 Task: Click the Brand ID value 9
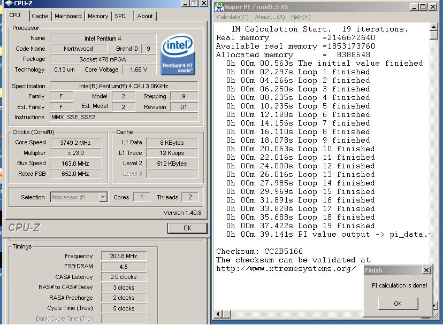[x=148, y=49]
